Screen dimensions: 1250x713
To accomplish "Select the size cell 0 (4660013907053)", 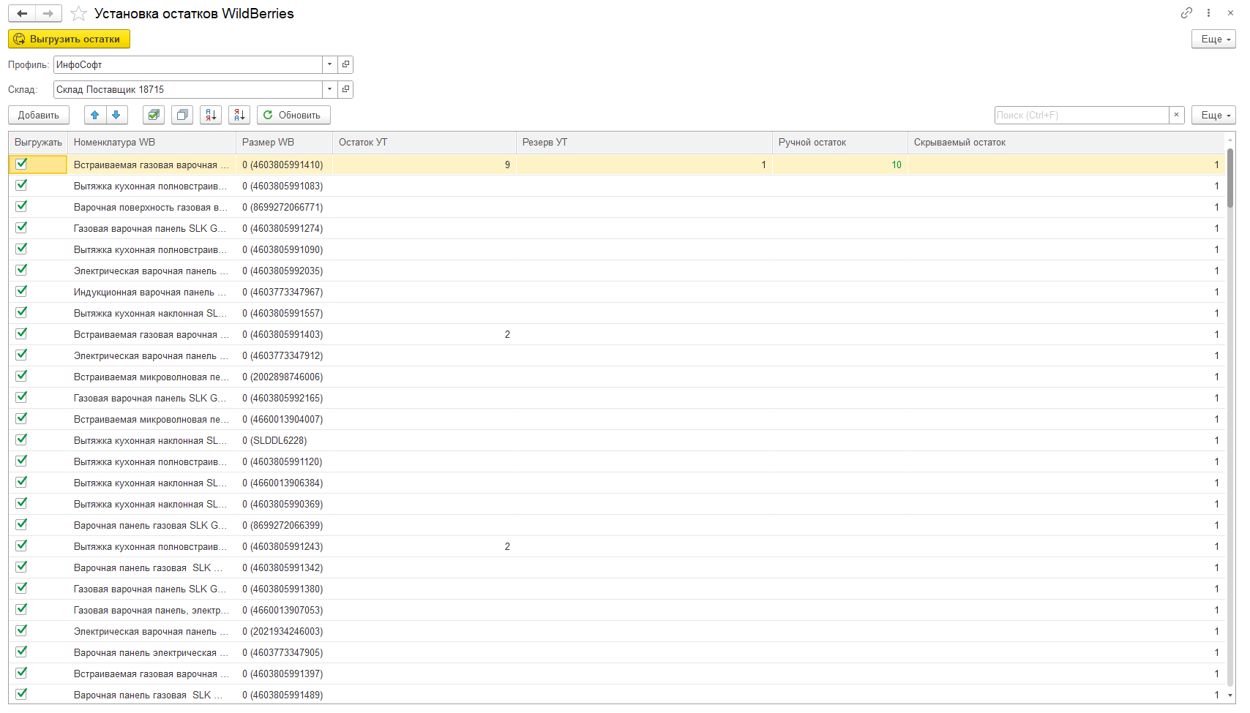I will (x=284, y=610).
